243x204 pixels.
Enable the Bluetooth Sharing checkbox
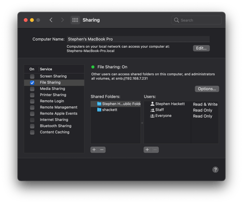click(x=32, y=126)
